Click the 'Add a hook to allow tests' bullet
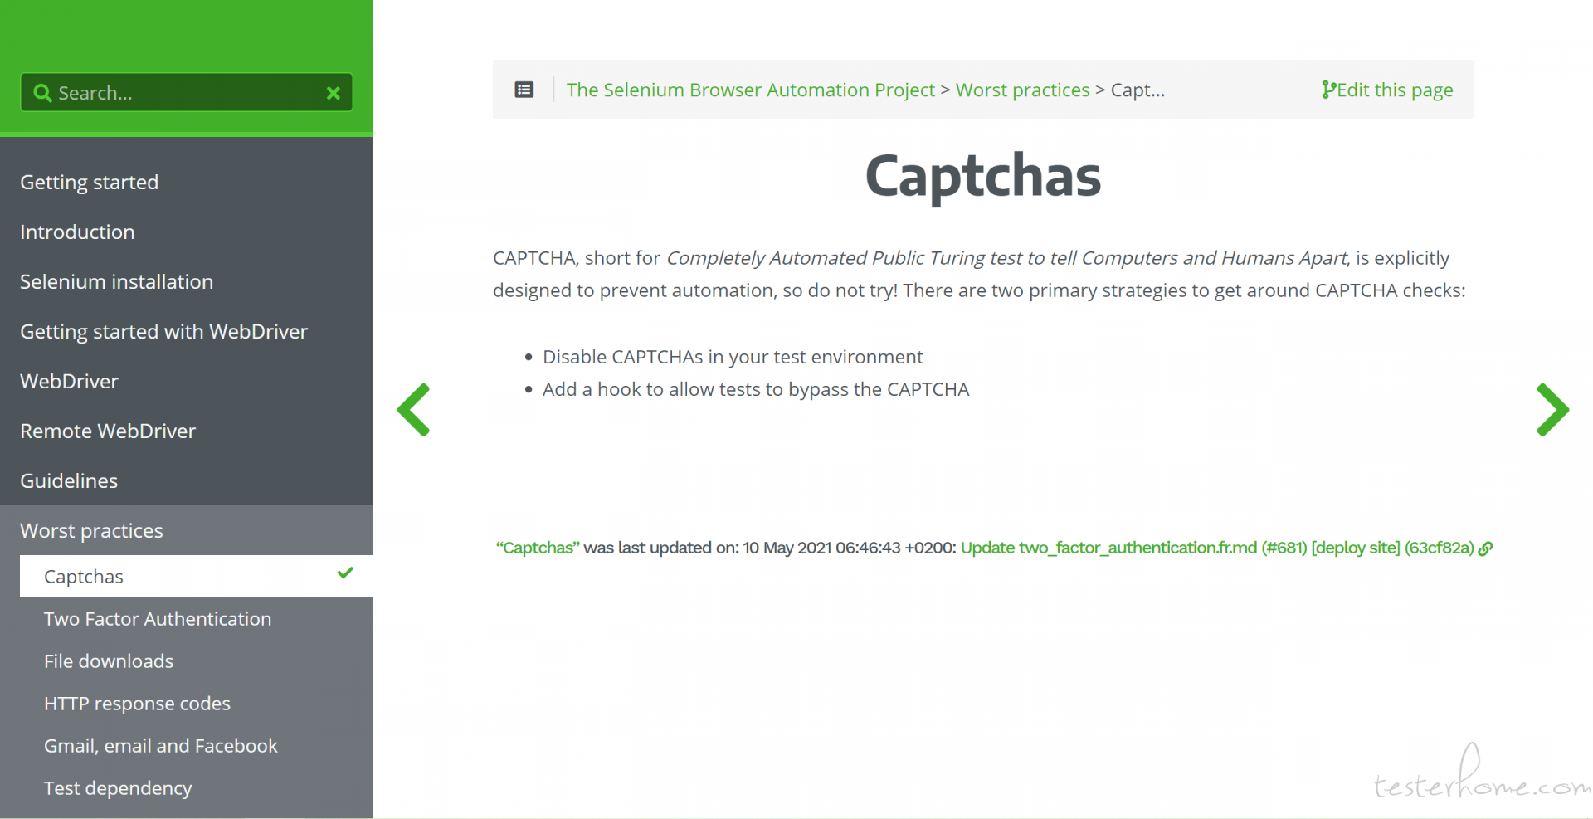Screen dimensions: 1593x819 [756, 389]
